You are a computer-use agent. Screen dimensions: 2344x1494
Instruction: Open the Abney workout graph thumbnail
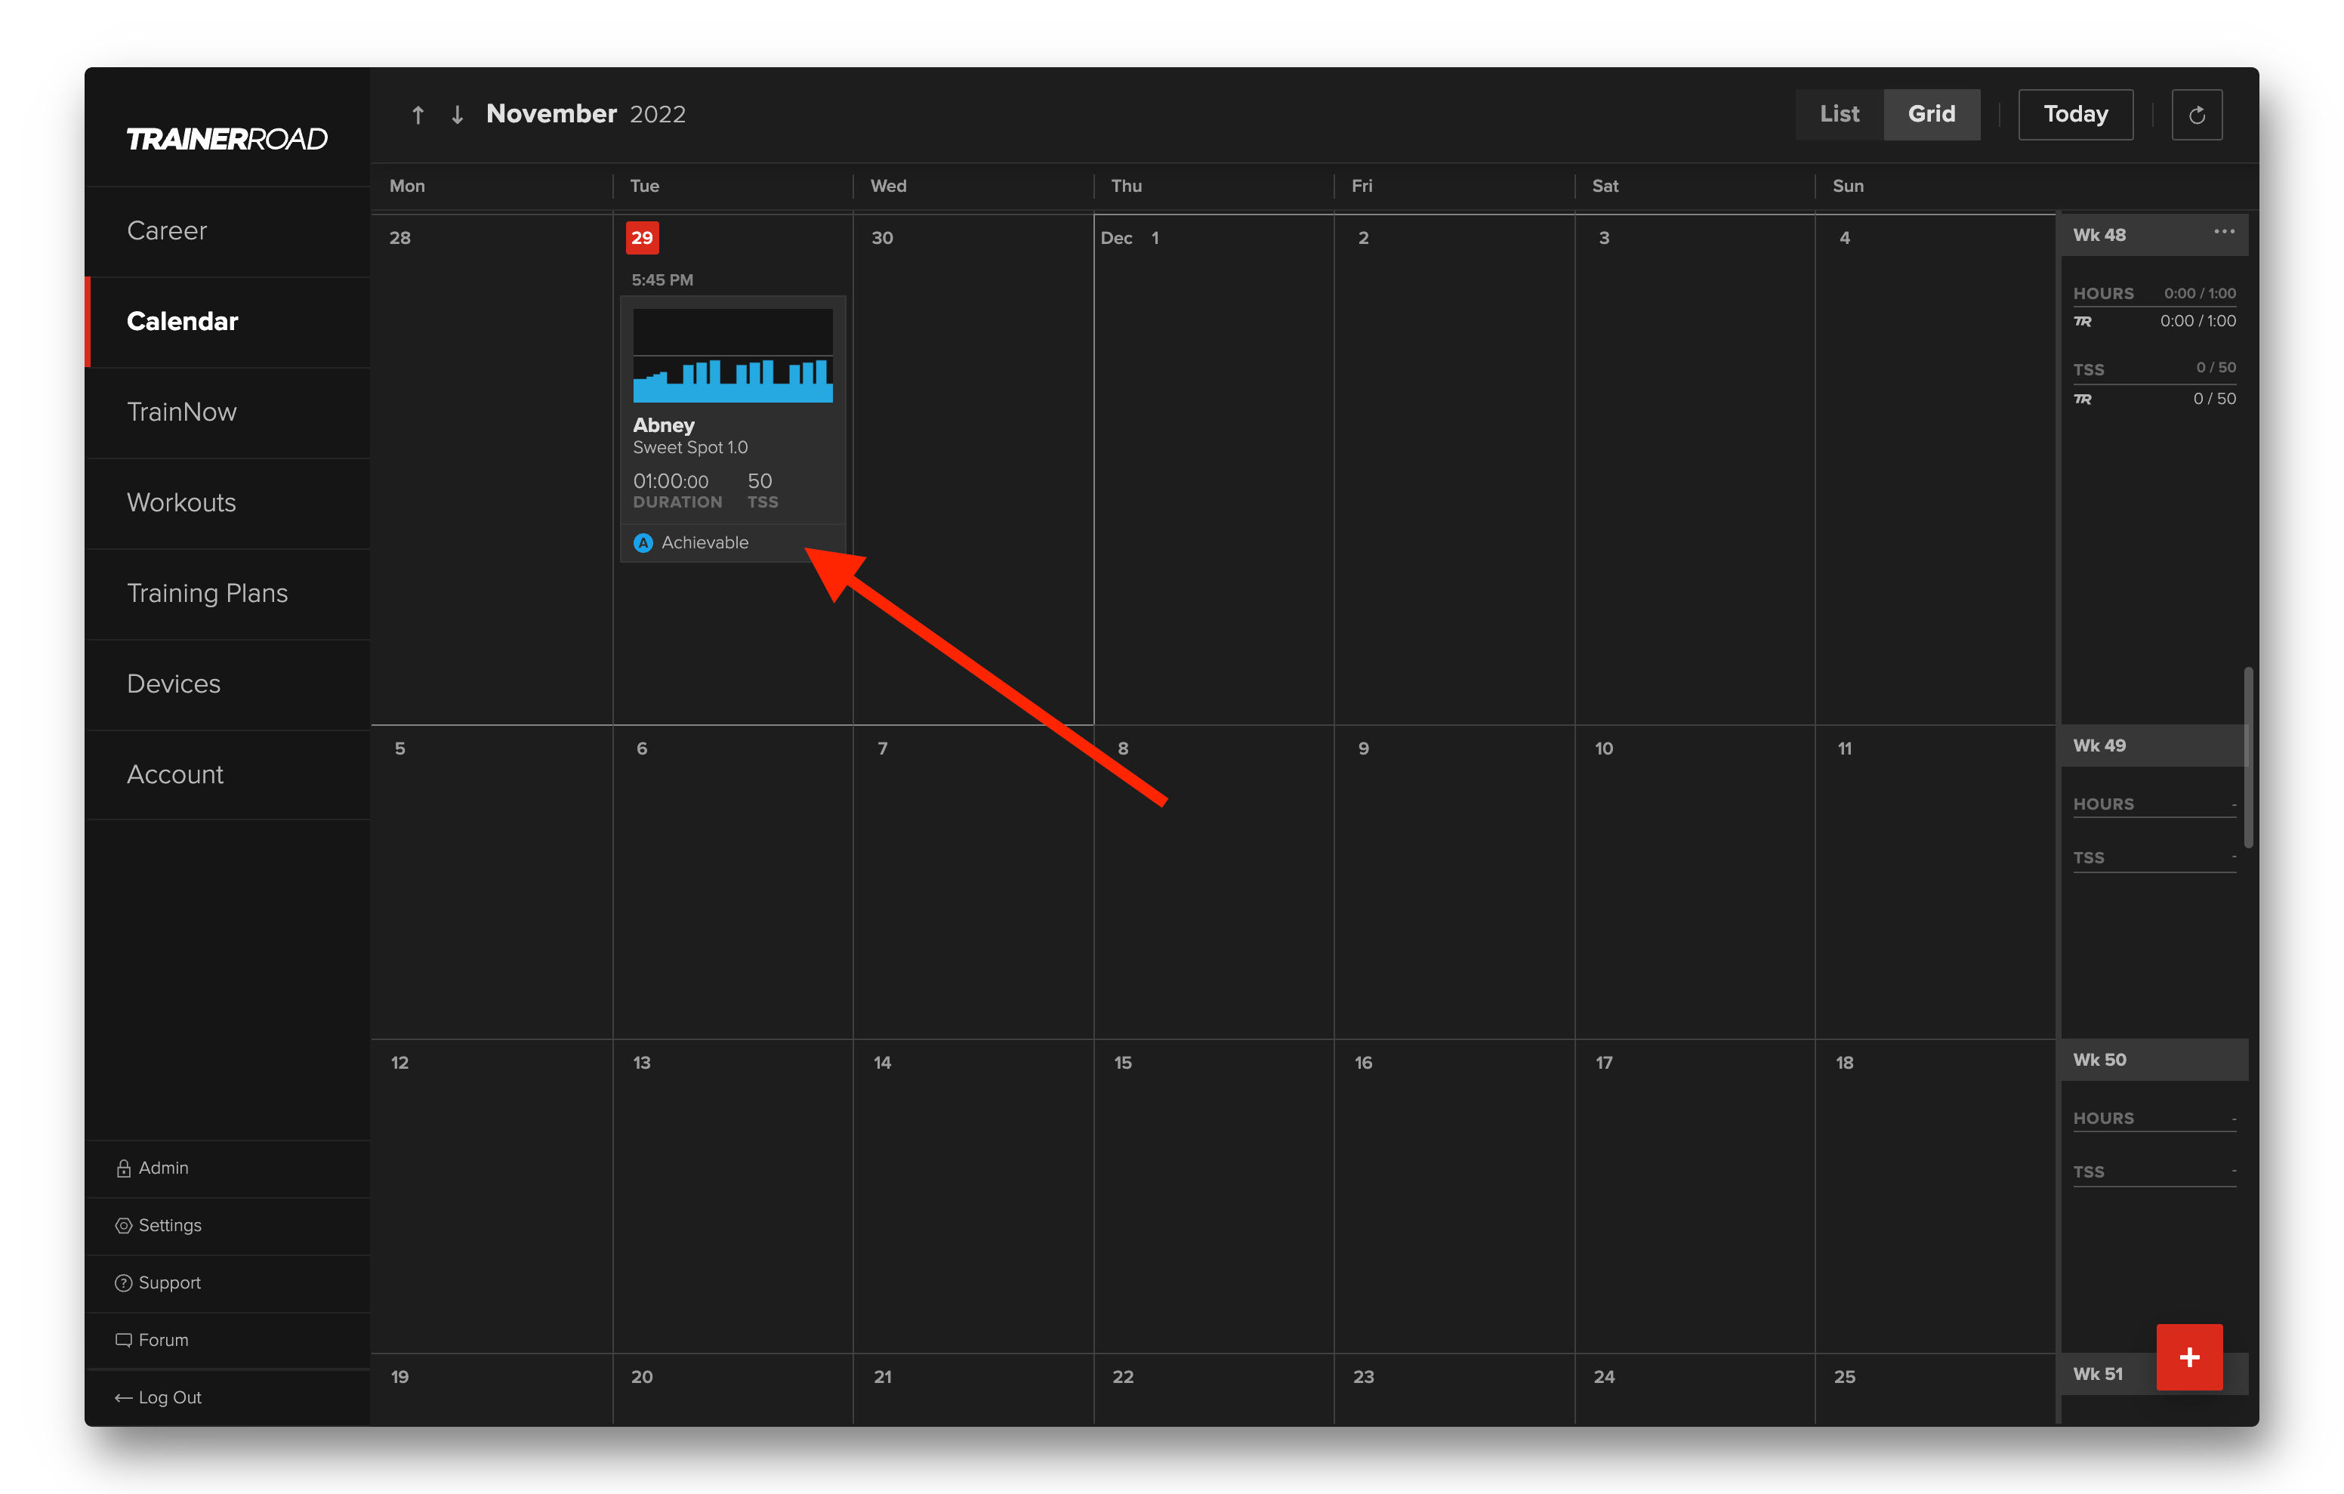[733, 356]
